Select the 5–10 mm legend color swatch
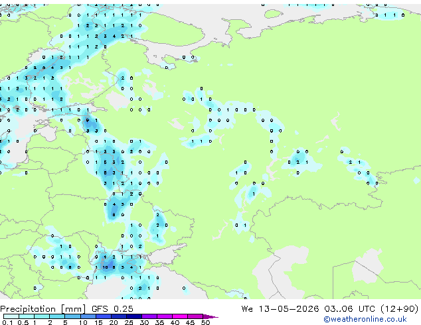The width and height of the screenshot is (421, 325). coord(72,316)
